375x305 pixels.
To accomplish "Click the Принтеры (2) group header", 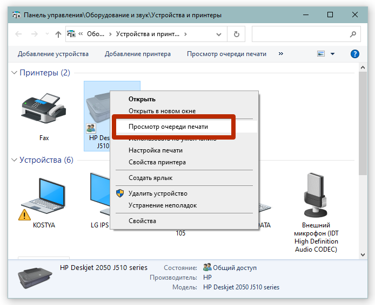I will (x=45, y=73).
